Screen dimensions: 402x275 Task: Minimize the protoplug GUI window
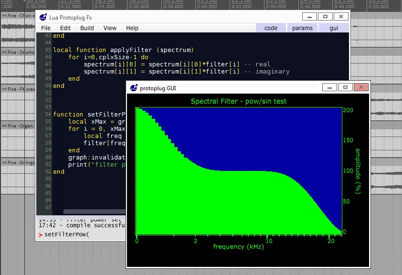[x=330, y=87]
